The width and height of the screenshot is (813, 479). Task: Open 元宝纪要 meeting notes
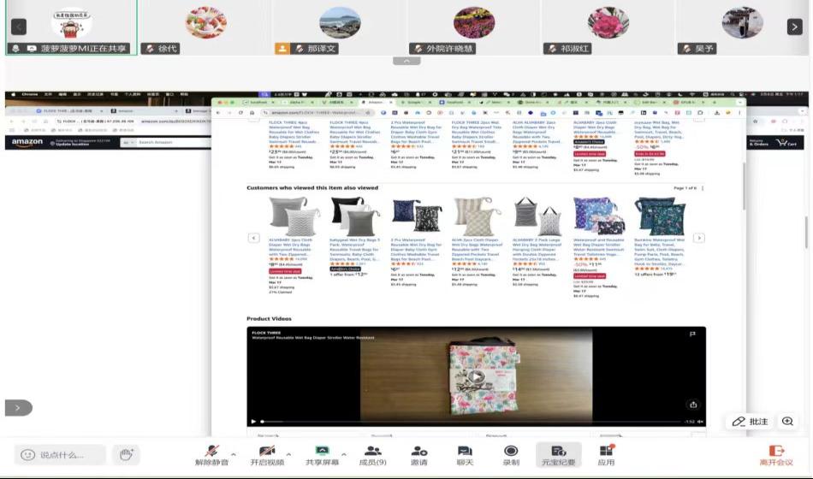(x=558, y=453)
